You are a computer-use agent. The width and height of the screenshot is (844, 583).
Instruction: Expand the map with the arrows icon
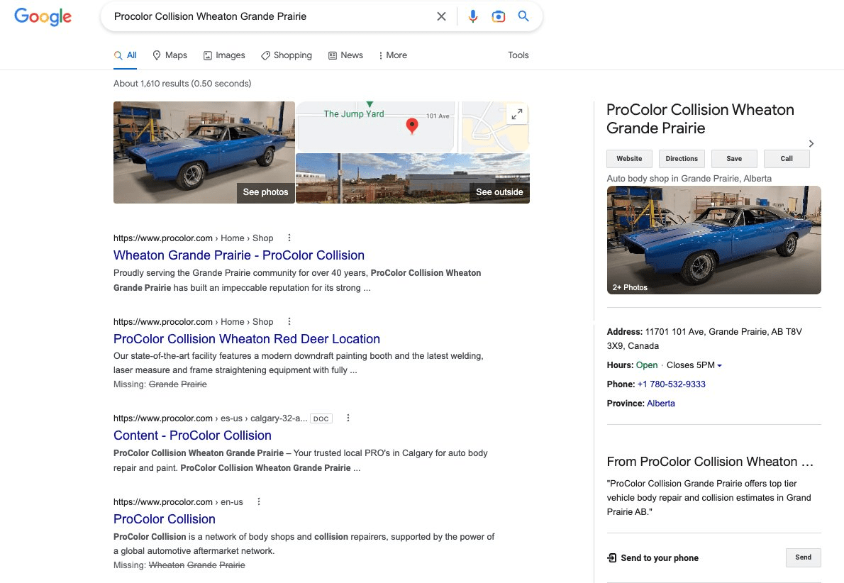coord(517,114)
